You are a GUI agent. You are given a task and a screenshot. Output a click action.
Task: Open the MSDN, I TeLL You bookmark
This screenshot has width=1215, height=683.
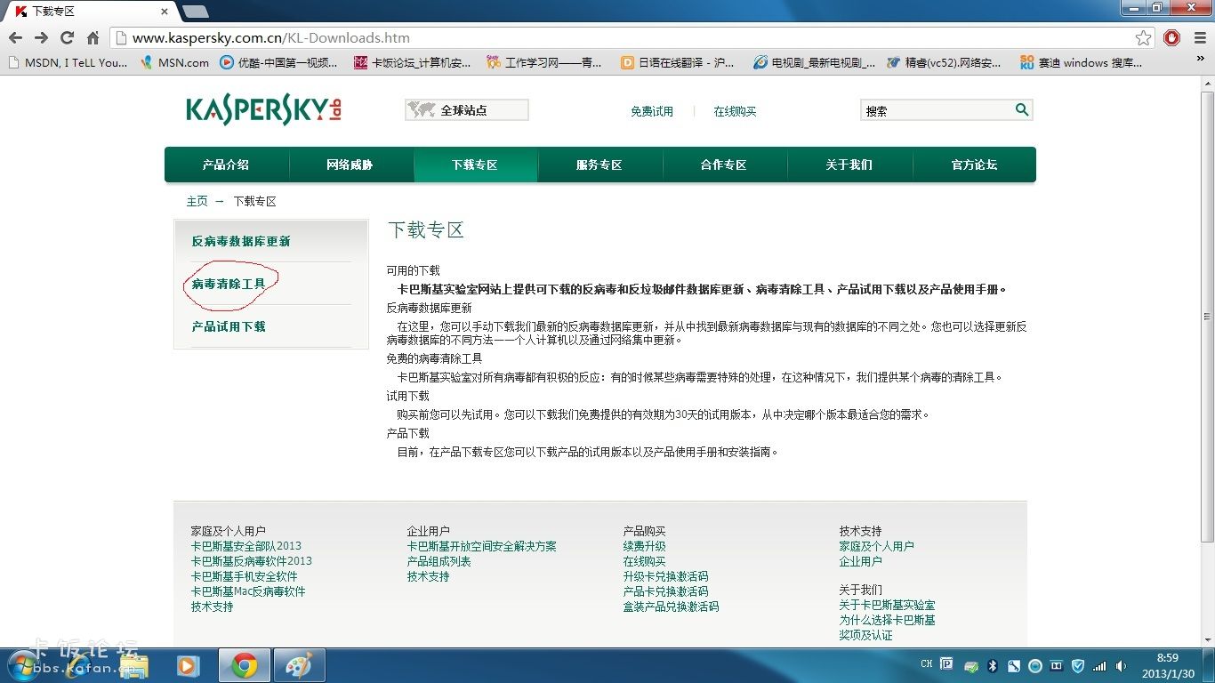tap(68, 62)
